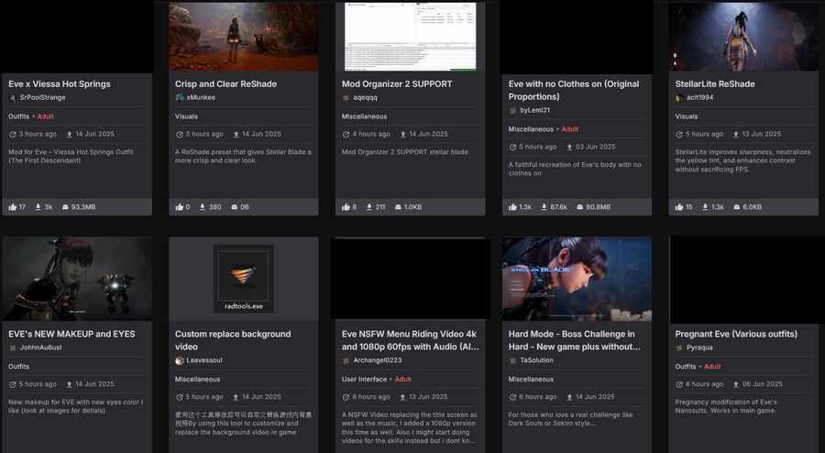This screenshot has height=453, width=825.
Task: Open the Mod Organizer 2 SUPPORT title
Action: click(x=397, y=83)
